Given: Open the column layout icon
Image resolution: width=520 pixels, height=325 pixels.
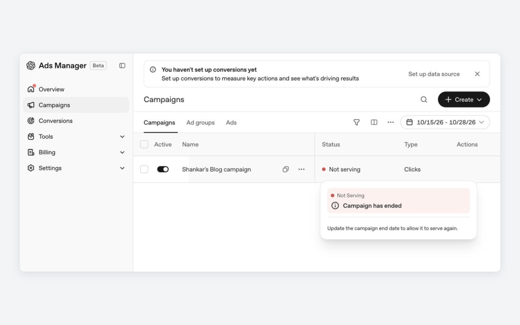Looking at the screenshot, I should coord(374,122).
